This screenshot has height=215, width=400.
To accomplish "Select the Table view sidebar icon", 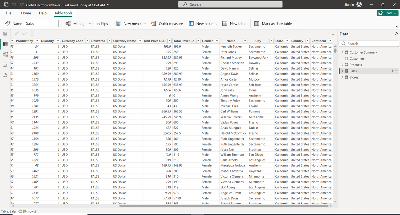I will click(5, 44).
